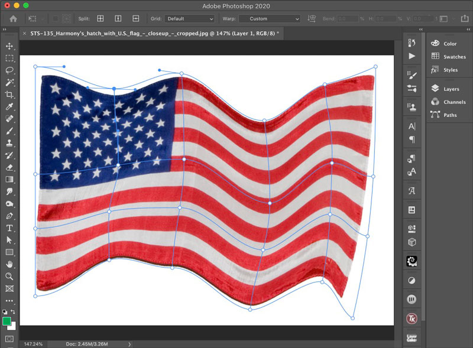The image size is (473, 348).
Task: Split the warp crosswise
Action: click(x=101, y=19)
